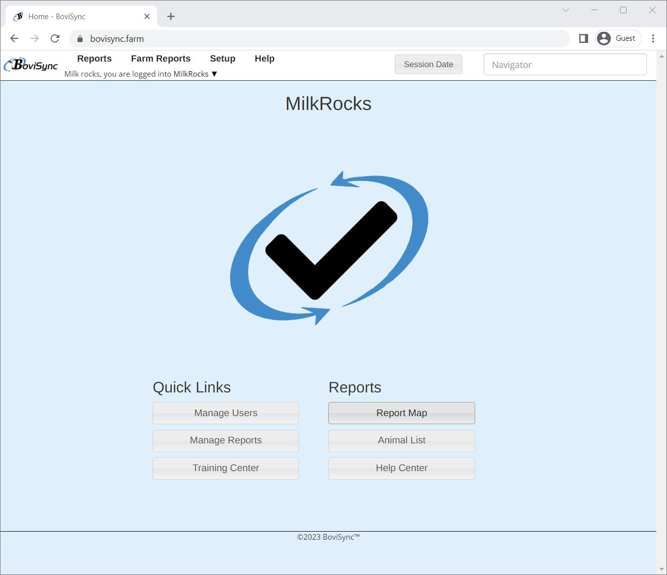Expand the MilkRocks farm dropdown arrow
Image resolution: width=667 pixels, height=575 pixels.
[214, 74]
